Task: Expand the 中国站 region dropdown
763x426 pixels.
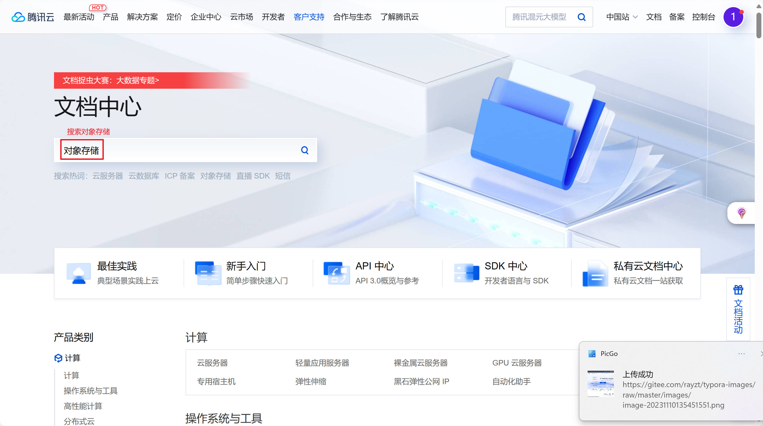Action: coord(622,17)
